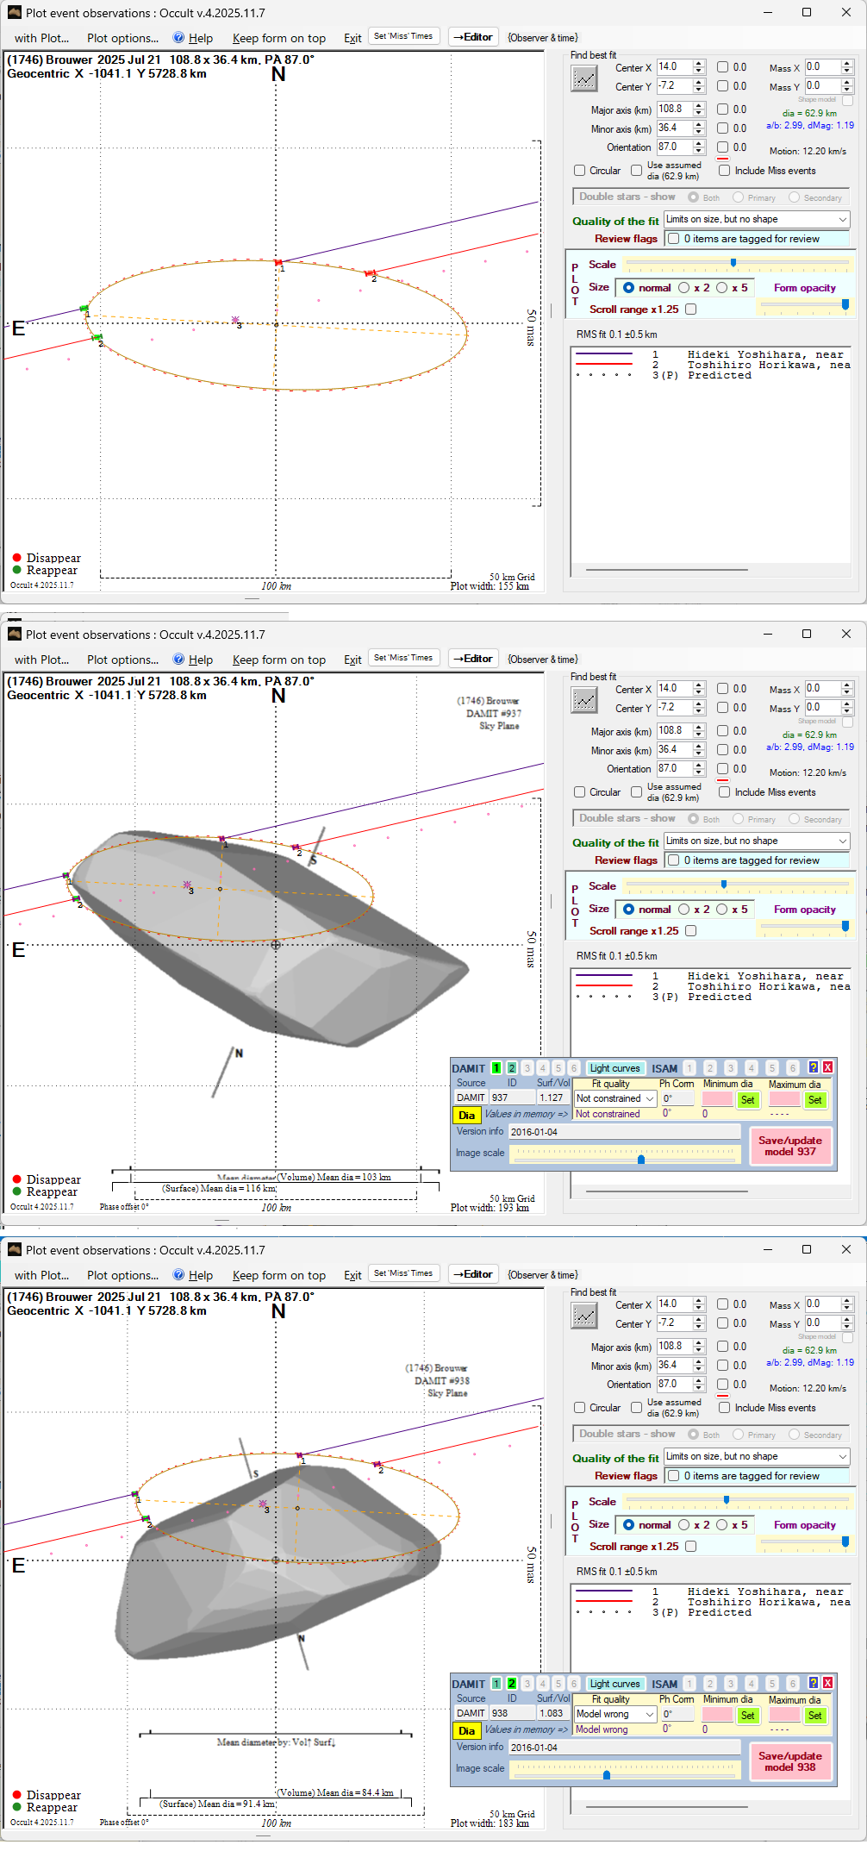Select x 2 plot size in topmost window
The width and height of the screenshot is (867, 1851).
[684, 288]
